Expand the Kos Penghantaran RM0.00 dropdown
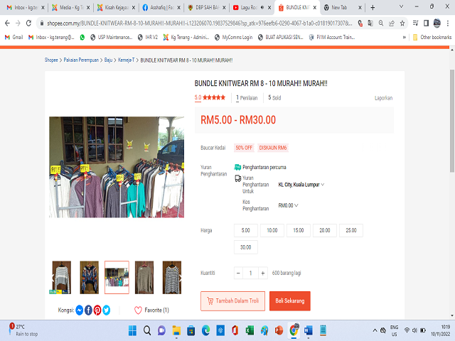455x341 pixels. click(288, 205)
